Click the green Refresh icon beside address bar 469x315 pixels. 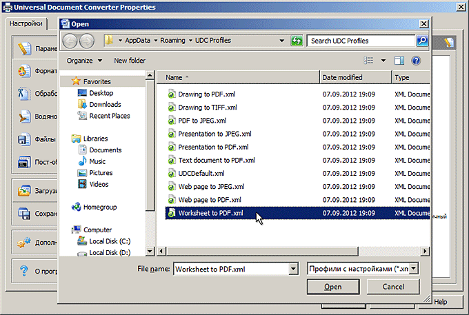pos(297,41)
